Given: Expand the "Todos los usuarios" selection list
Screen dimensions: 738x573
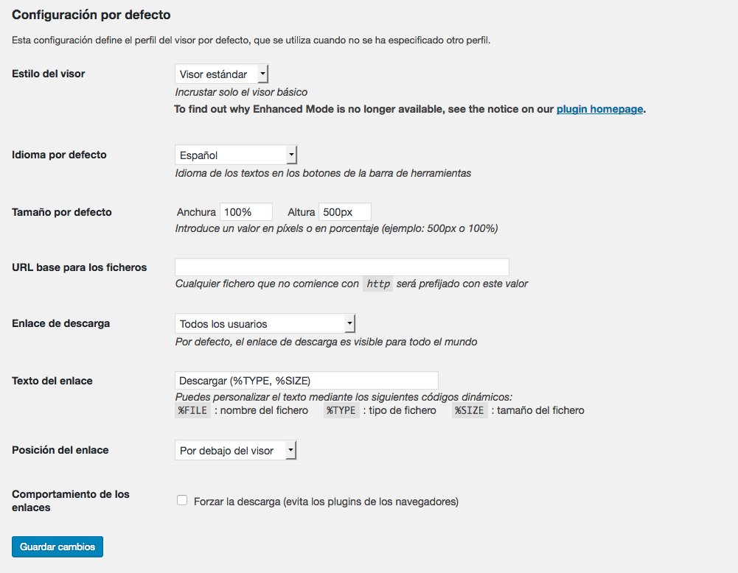Looking at the screenshot, I should coord(350,323).
